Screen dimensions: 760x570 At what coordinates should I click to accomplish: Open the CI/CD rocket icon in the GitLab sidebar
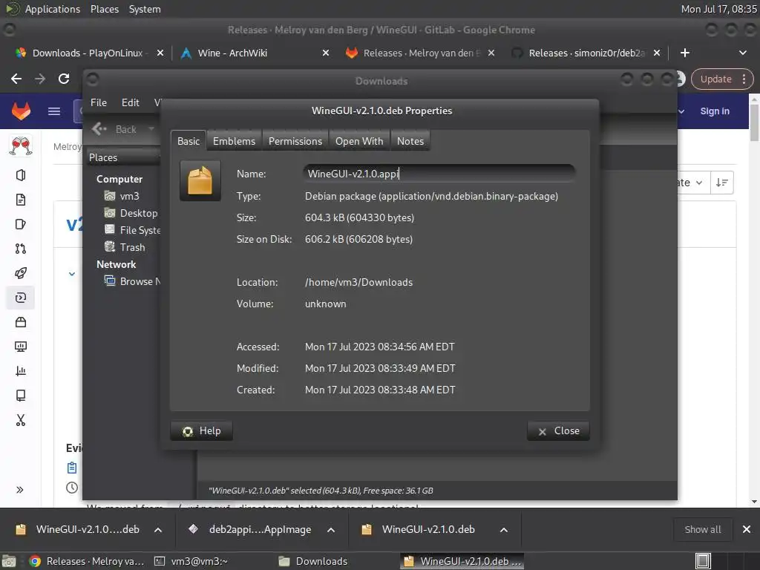(x=20, y=273)
